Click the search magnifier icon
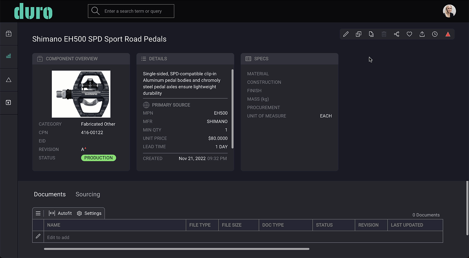Viewport: 469px width, 258px height. coord(96,11)
